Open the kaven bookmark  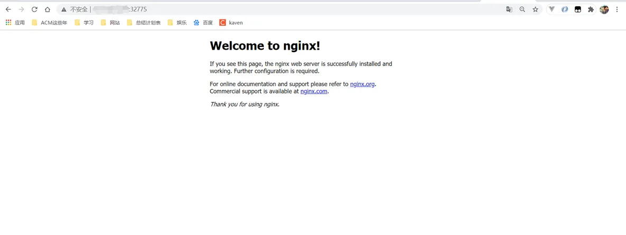click(x=231, y=23)
